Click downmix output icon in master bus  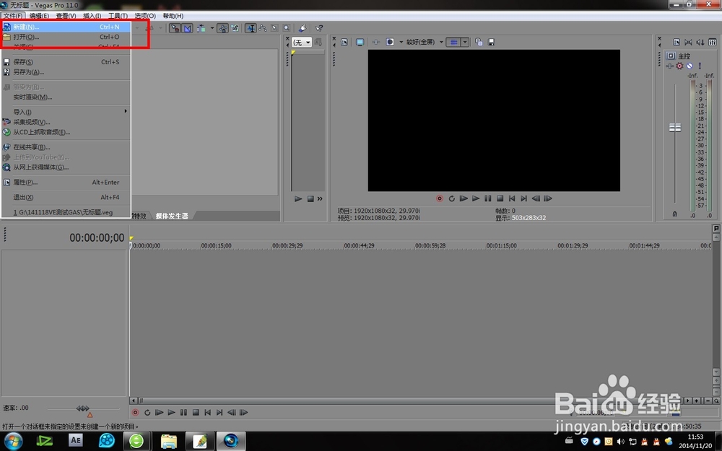[688, 43]
